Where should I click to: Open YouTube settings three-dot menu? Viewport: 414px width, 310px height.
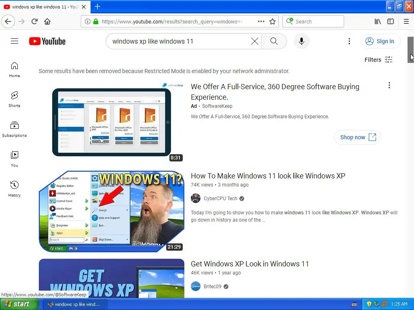click(349, 41)
